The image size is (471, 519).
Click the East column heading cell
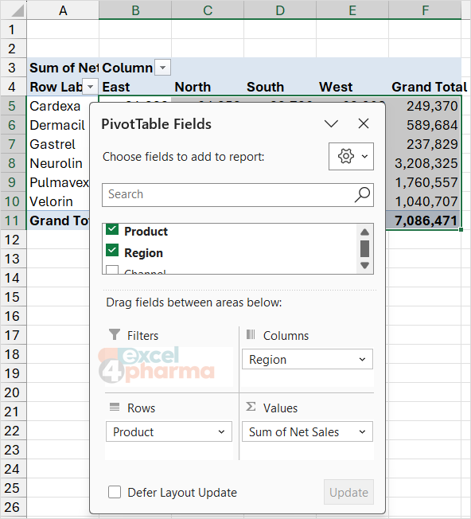(x=135, y=87)
